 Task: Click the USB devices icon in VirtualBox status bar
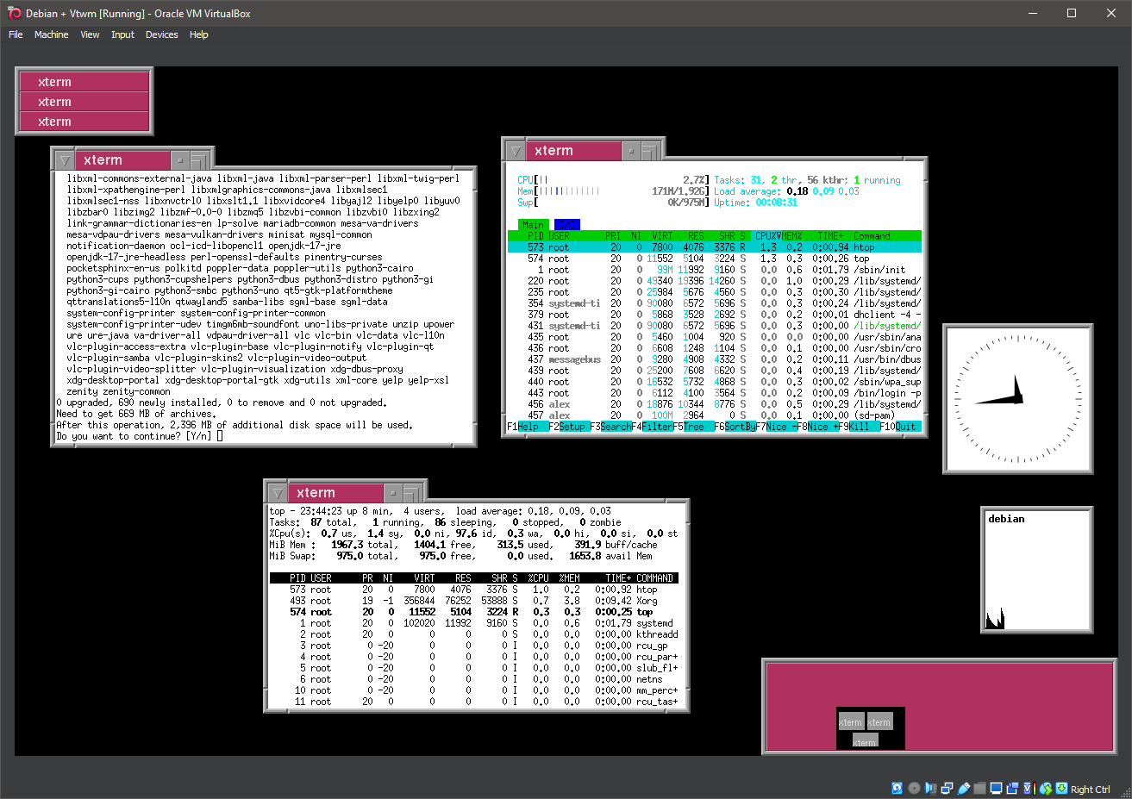(x=962, y=788)
